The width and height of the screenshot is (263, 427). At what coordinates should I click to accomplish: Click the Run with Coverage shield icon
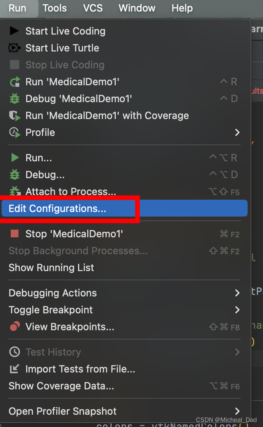pos(15,116)
